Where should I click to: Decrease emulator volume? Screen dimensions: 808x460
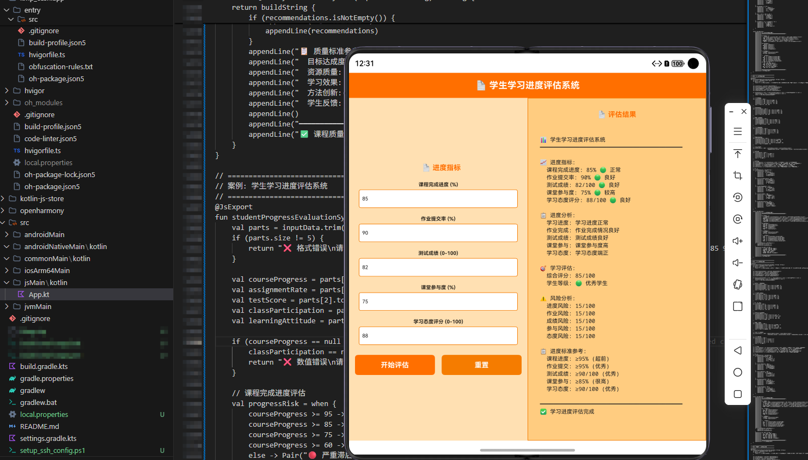(738, 263)
